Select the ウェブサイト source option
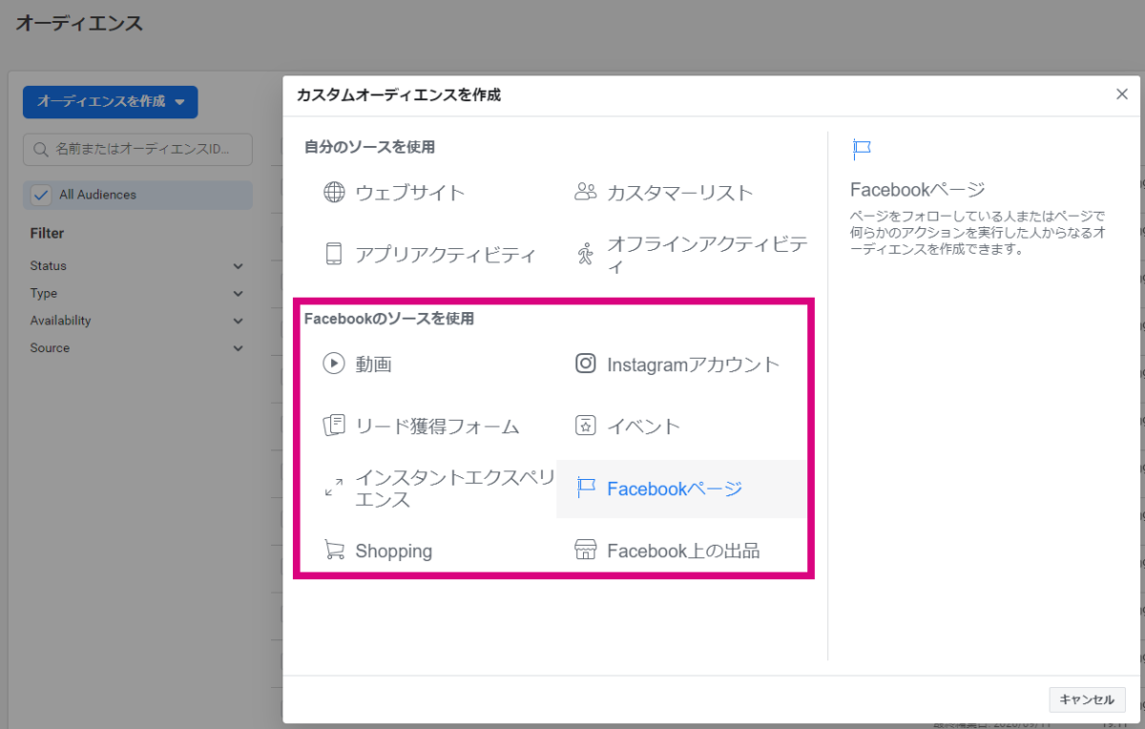 (x=409, y=193)
